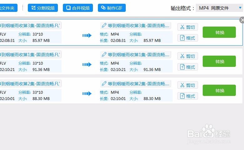Click the 合并视频 merge video button
The height and width of the screenshot is (150, 244).
pos(78,8)
